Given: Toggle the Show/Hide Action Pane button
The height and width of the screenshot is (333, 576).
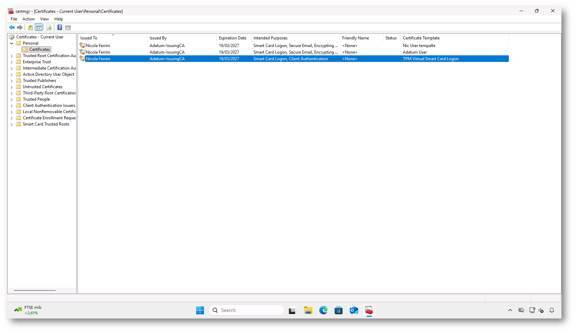Looking at the screenshot, I should pos(68,28).
